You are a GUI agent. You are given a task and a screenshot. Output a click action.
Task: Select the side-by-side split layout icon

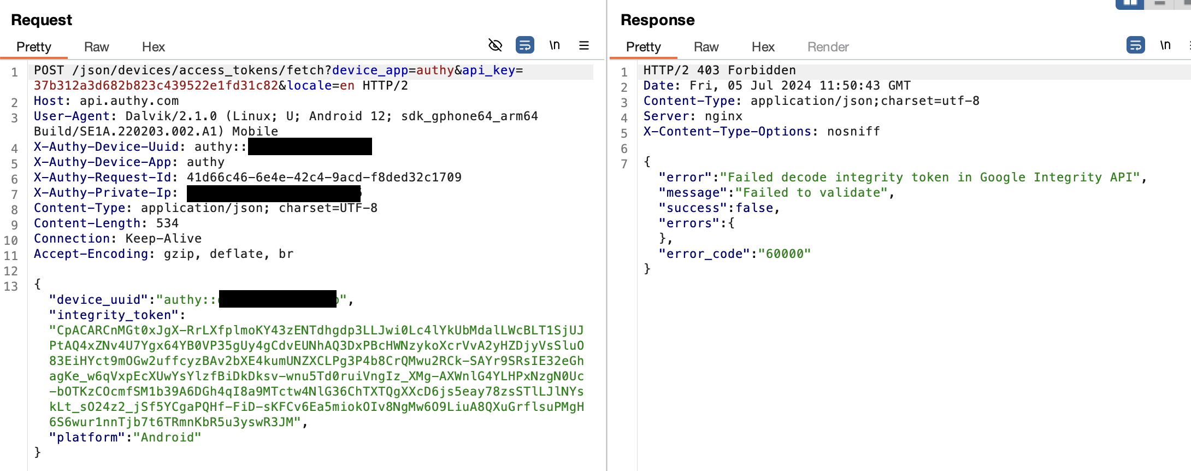[x=1130, y=3]
